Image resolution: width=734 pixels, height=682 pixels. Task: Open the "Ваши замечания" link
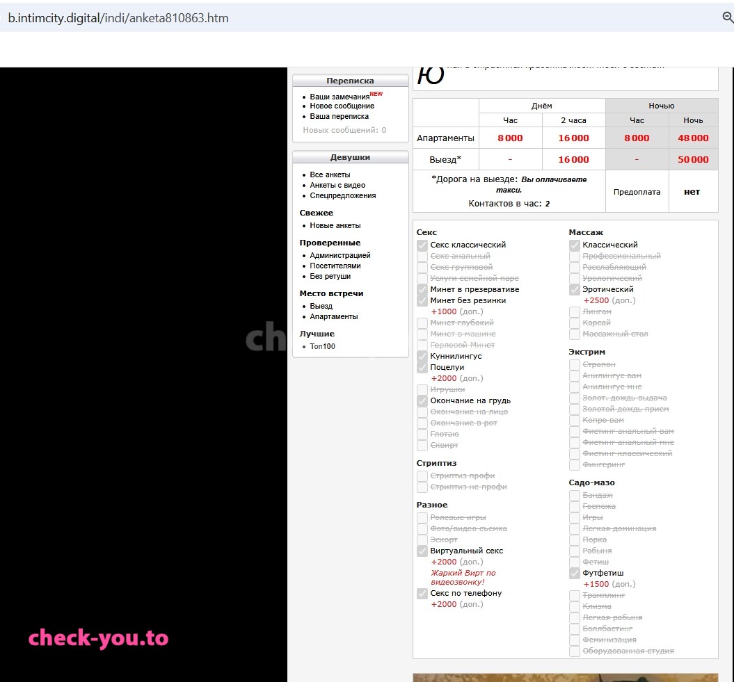(340, 97)
